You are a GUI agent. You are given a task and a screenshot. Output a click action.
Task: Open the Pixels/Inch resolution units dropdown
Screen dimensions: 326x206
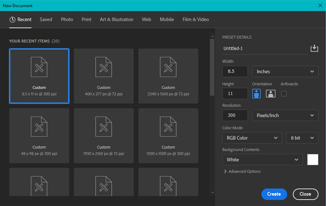285,115
